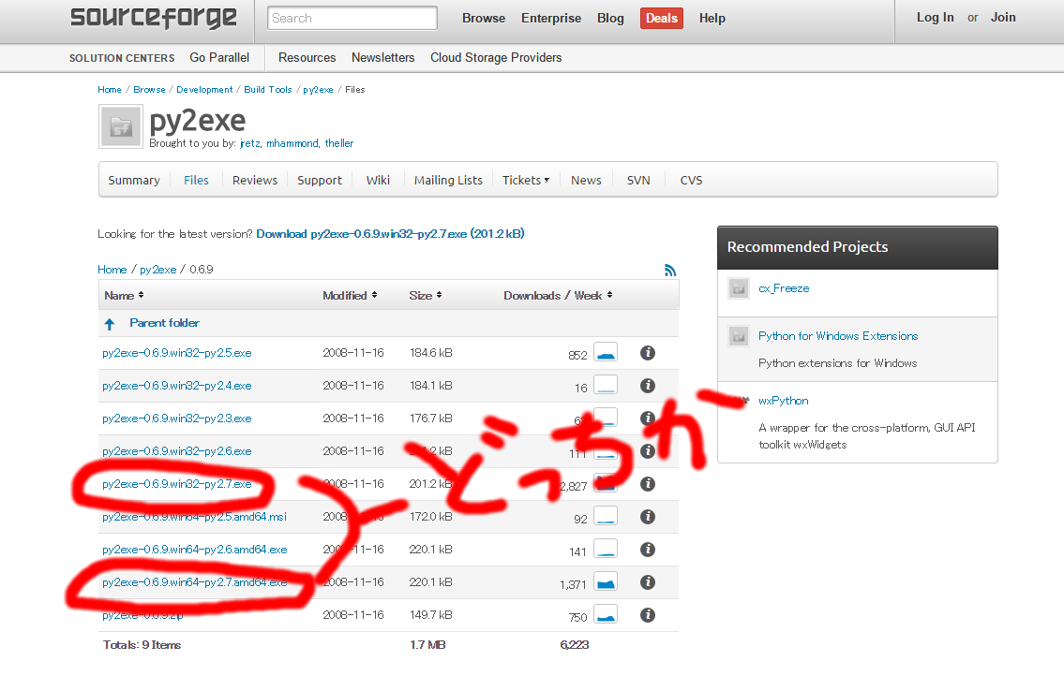Click the red Deals button
The height and width of the screenshot is (676, 1064).
(x=662, y=19)
